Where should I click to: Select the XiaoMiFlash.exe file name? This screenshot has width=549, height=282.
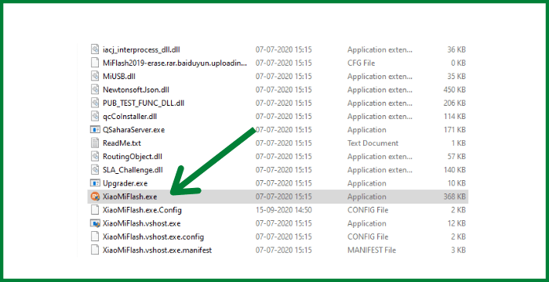(x=129, y=197)
